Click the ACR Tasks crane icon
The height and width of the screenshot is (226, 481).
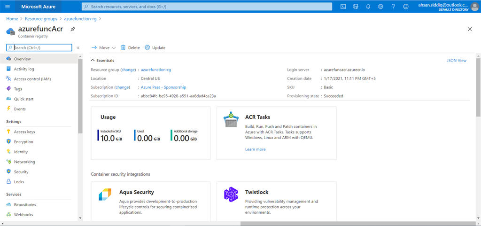[x=232, y=120]
